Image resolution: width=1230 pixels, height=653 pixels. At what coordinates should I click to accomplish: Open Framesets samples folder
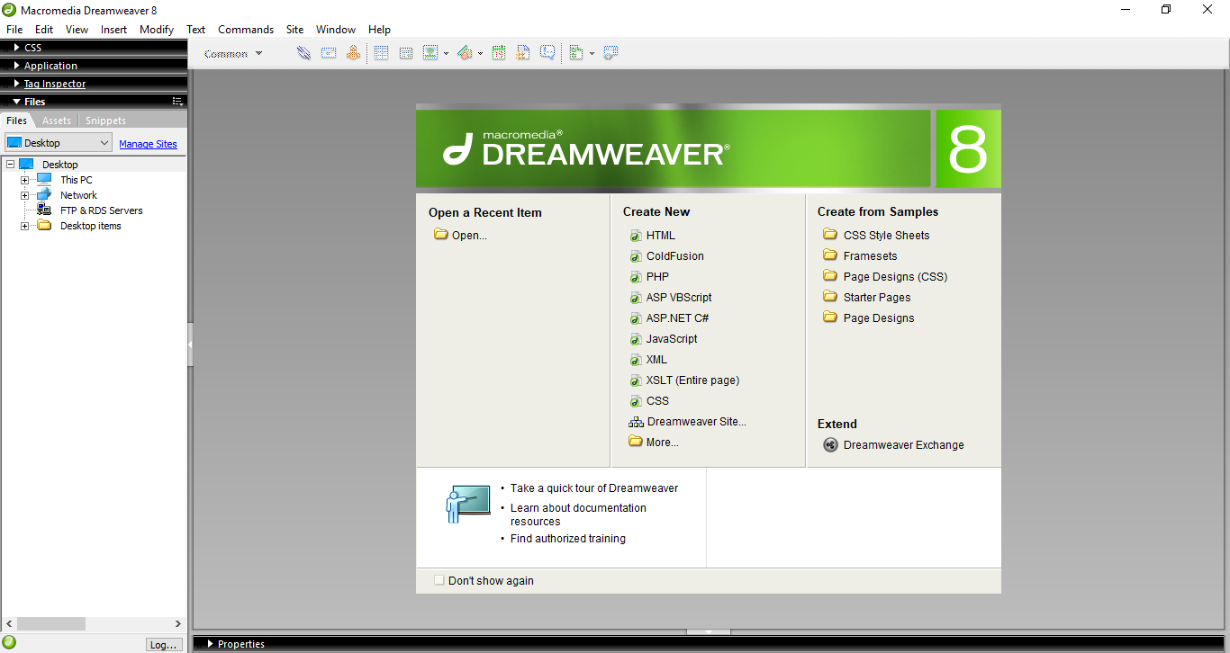pos(860,256)
